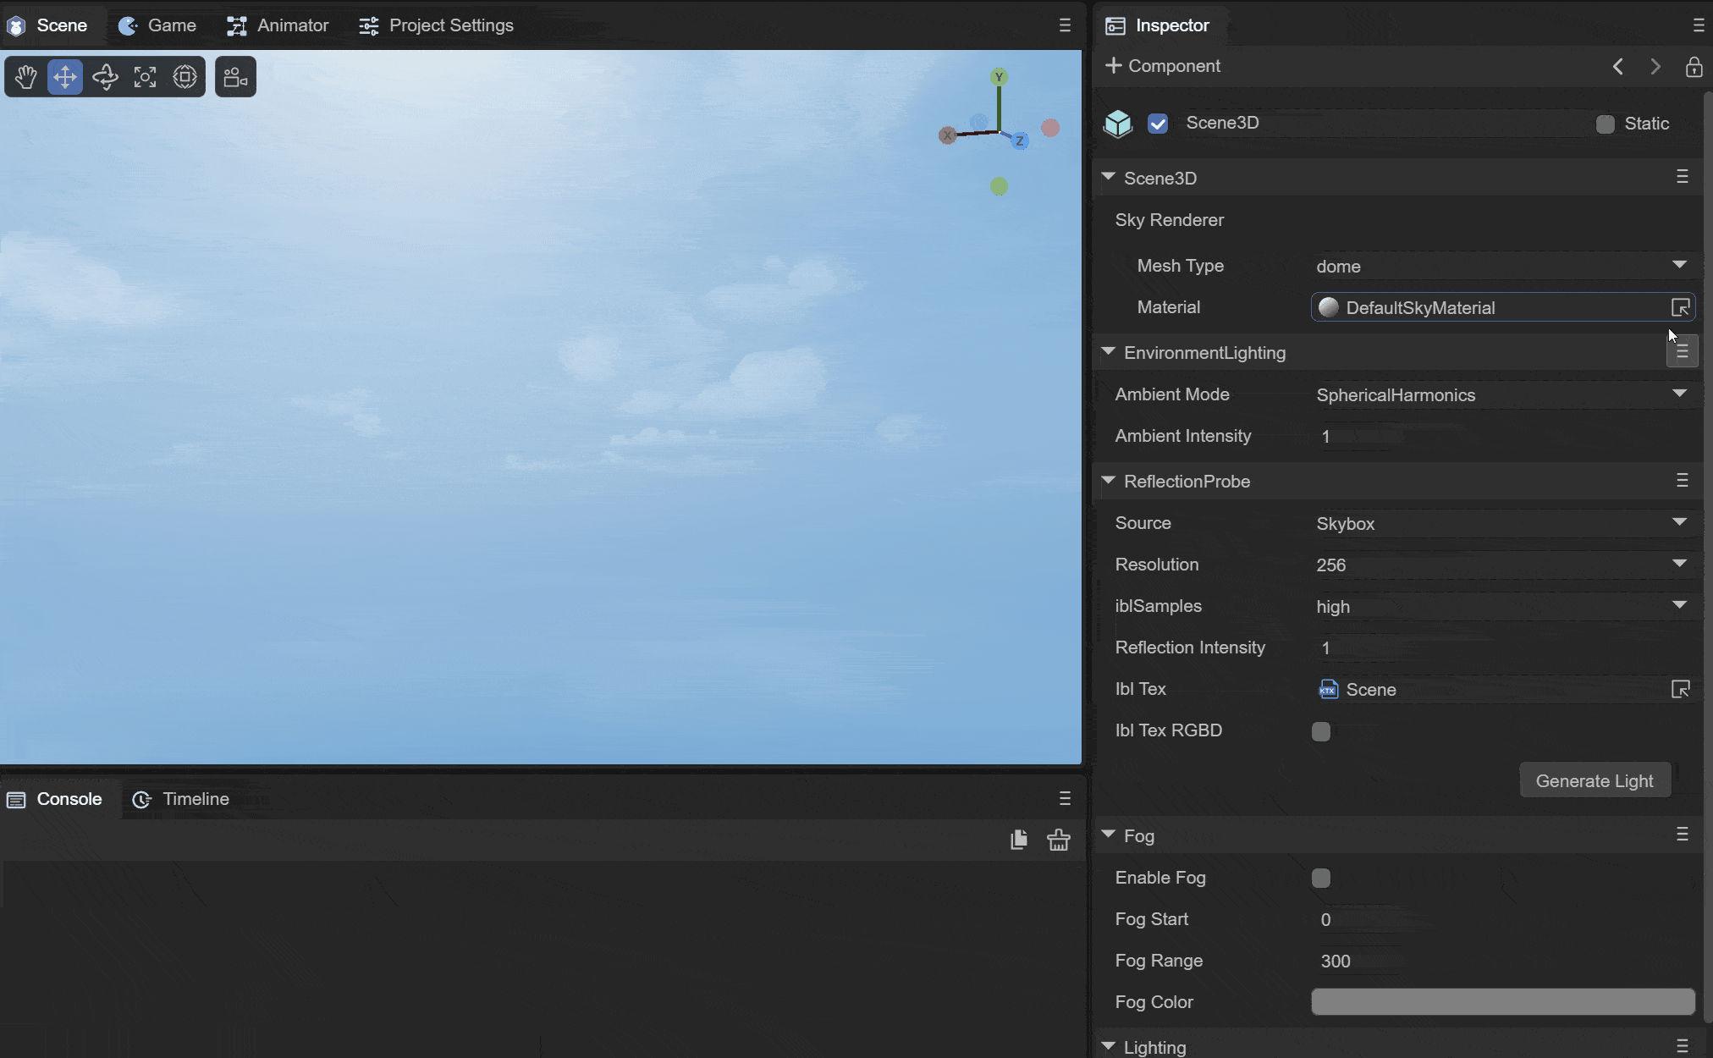Open the Mesh Type dome dropdown
This screenshot has width=1713, height=1058.
[x=1501, y=266]
